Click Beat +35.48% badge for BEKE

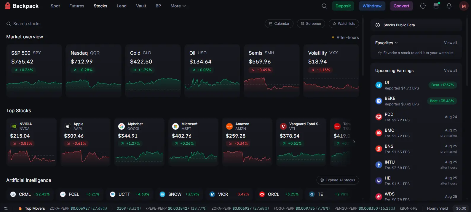[442, 101]
